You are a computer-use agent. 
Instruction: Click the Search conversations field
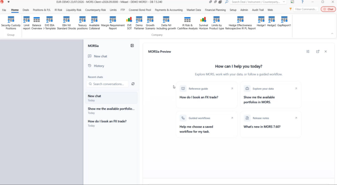click(x=108, y=84)
